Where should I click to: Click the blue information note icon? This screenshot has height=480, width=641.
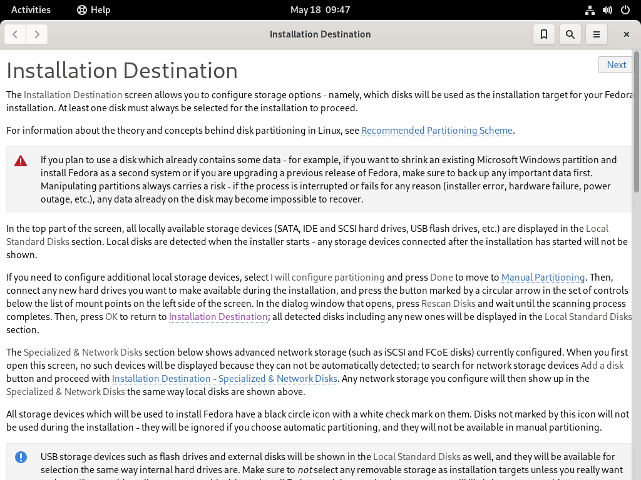pos(21,457)
